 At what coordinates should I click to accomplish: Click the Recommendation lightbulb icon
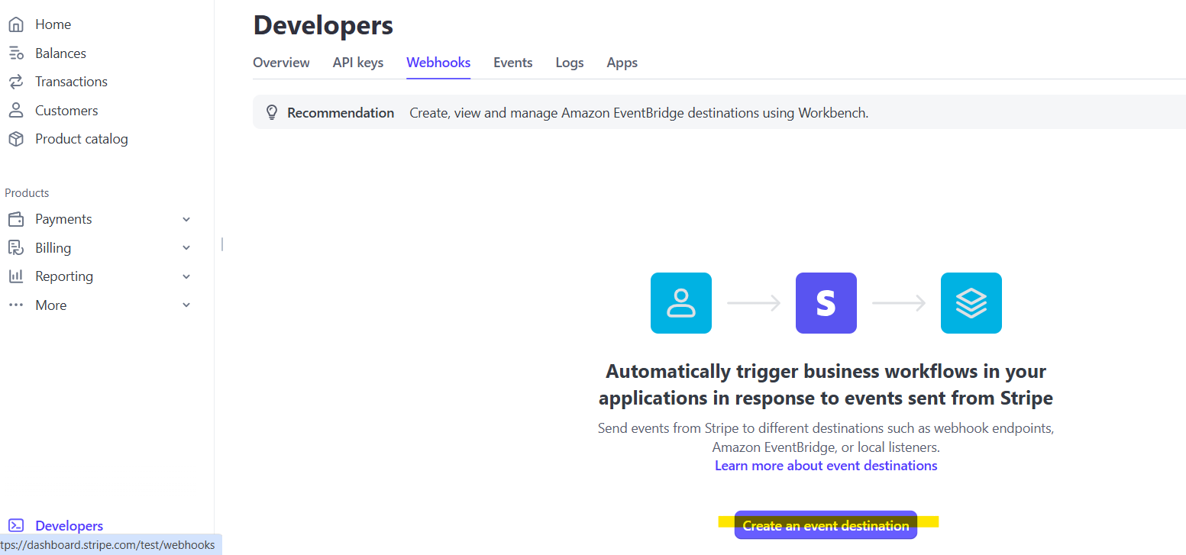click(271, 113)
